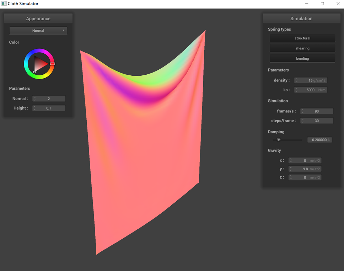Click the Appearance panel header

point(38,18)
